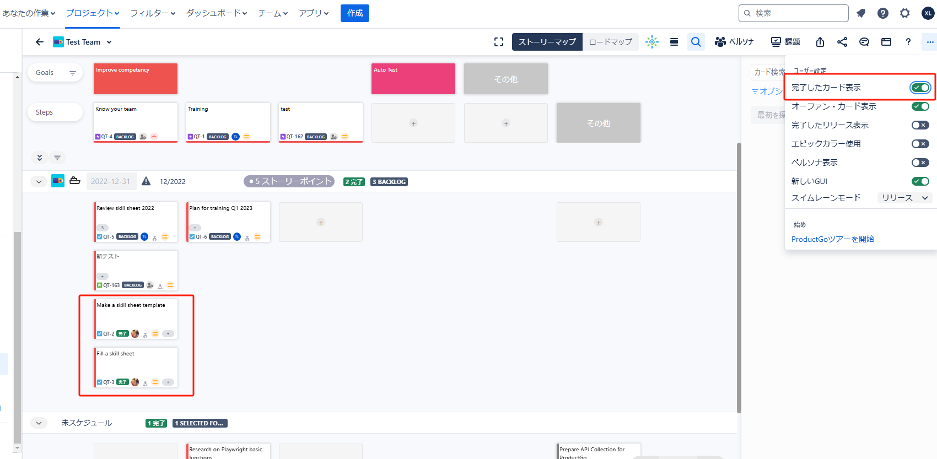Select the pink Auto Test goal card
Viewport: 937px width, 459px height.
(413, 79)
